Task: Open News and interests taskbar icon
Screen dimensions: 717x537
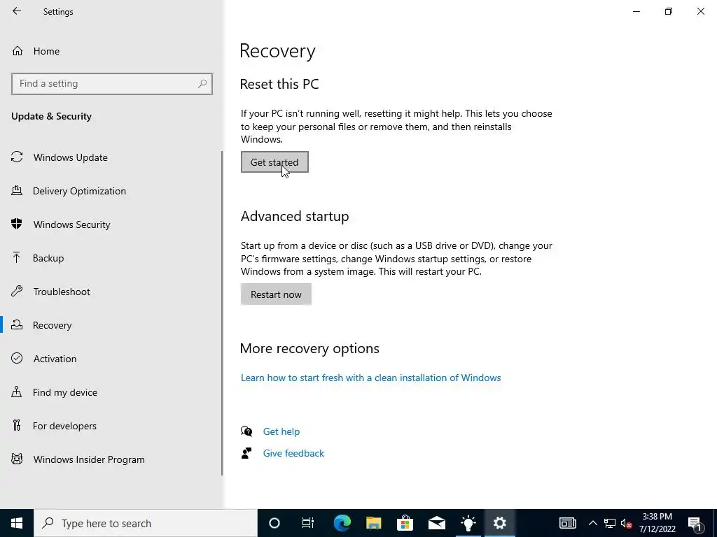Action: click(567, 523)
